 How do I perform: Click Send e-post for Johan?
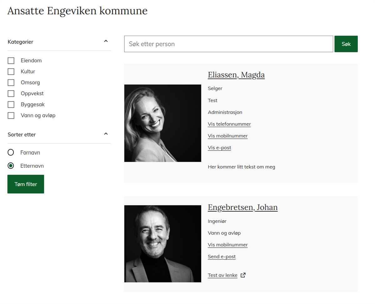coord(222,256)
